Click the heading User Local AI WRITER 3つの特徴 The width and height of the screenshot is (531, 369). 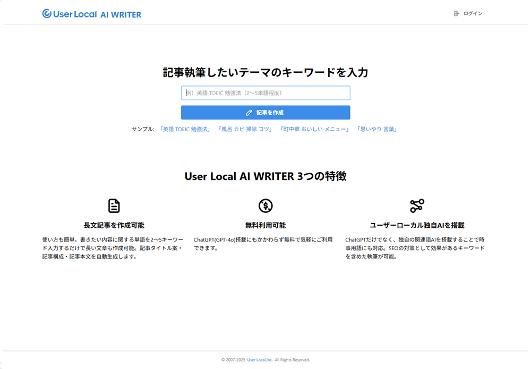pos(265,176)
